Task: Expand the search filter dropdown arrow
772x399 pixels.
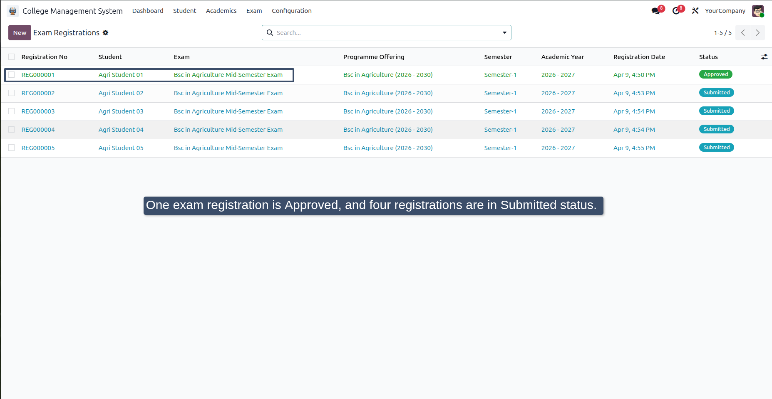Action: pos(504,33)
